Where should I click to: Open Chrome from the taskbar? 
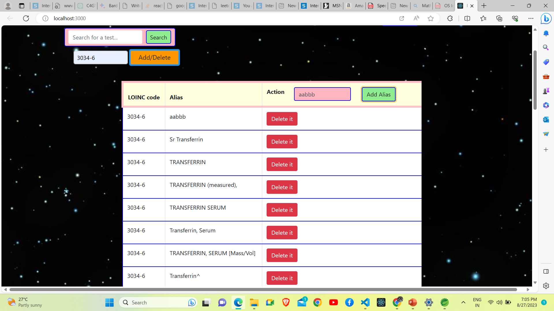(318, 302)
